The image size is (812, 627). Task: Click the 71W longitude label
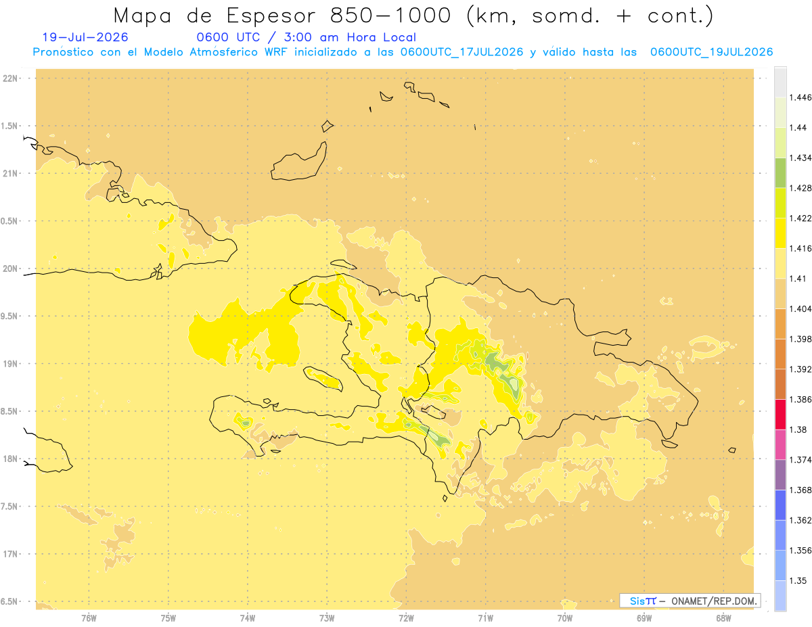coord(485,618)
